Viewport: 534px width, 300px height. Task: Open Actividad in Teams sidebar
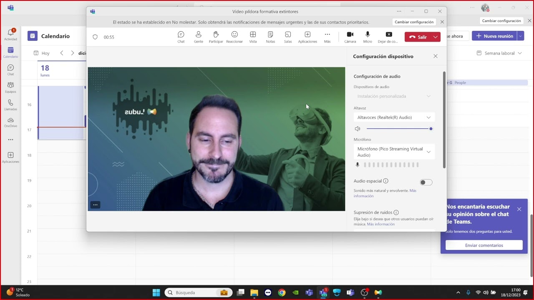10,35
